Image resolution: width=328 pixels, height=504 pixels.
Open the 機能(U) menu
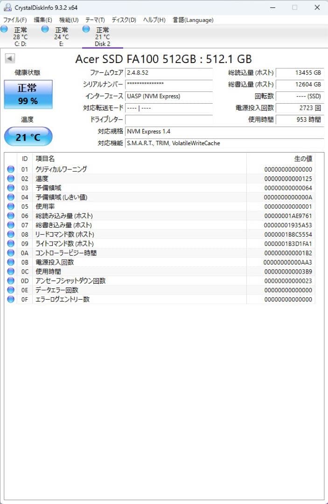coord(69,20)
